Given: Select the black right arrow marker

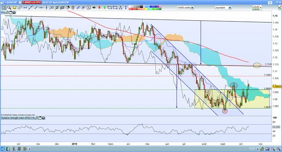Looking at the screenshot, I should [x=94, y=7].
